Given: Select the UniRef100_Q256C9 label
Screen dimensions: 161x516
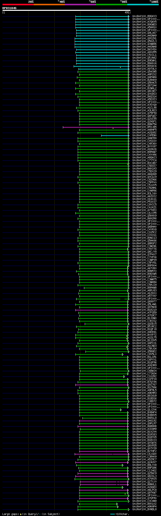Looking at the screenshot, I should (x=144, y=473).
